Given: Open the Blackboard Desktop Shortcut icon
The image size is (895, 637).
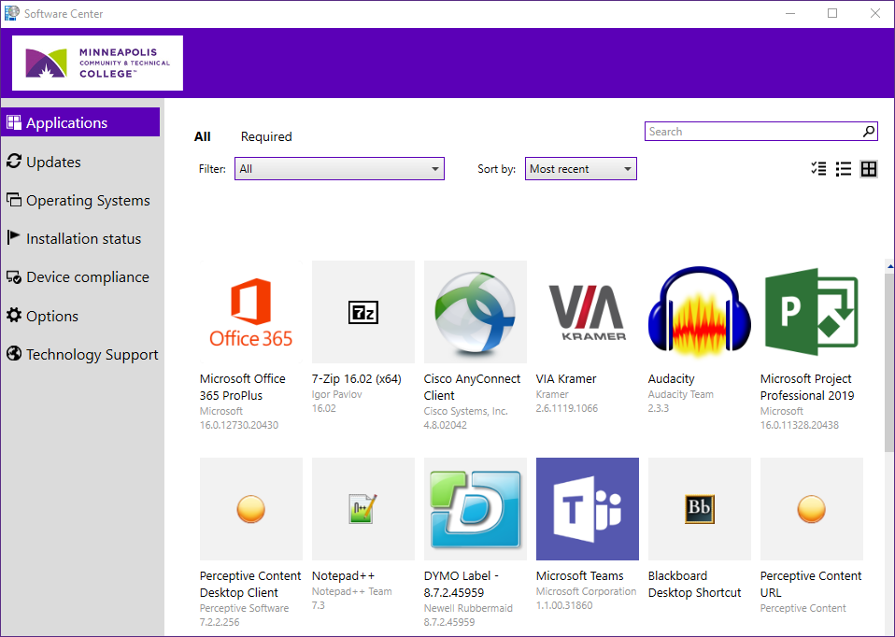Looking at the screenshot, I should point(700,509).
